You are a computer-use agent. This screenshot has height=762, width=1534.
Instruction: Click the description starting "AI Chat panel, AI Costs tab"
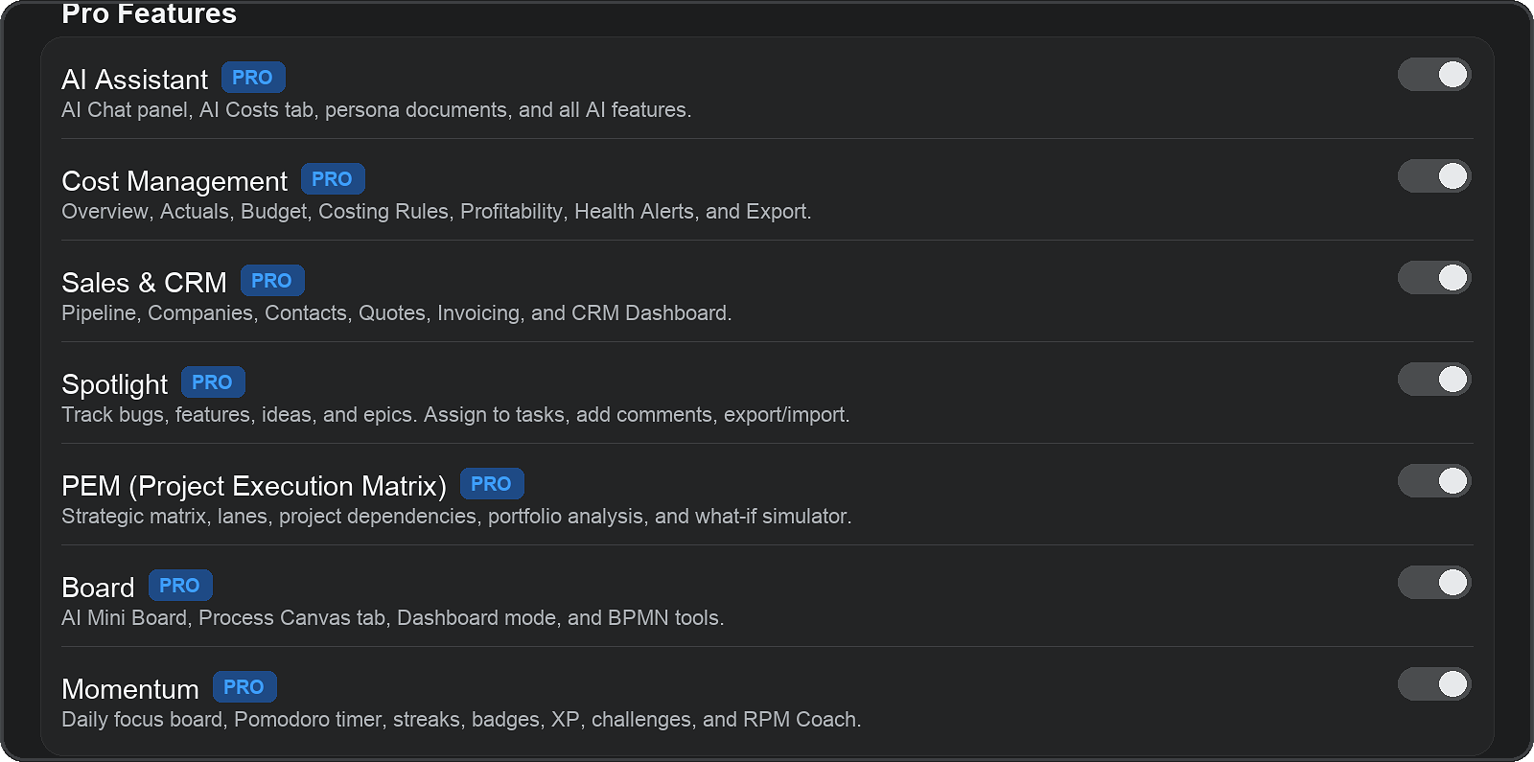pyautogui.click(x=376, y=110)
